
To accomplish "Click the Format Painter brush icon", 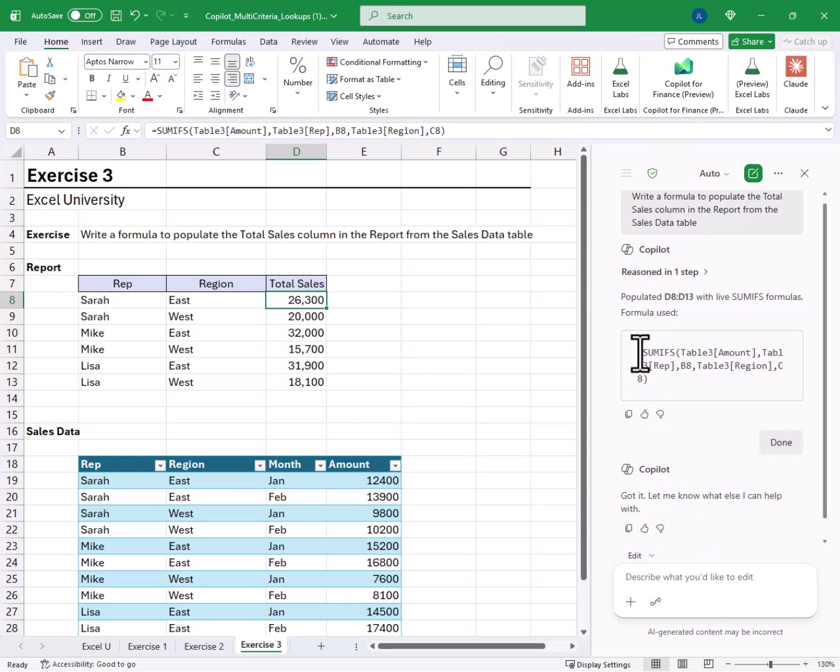I will click(x=50, y=95).
